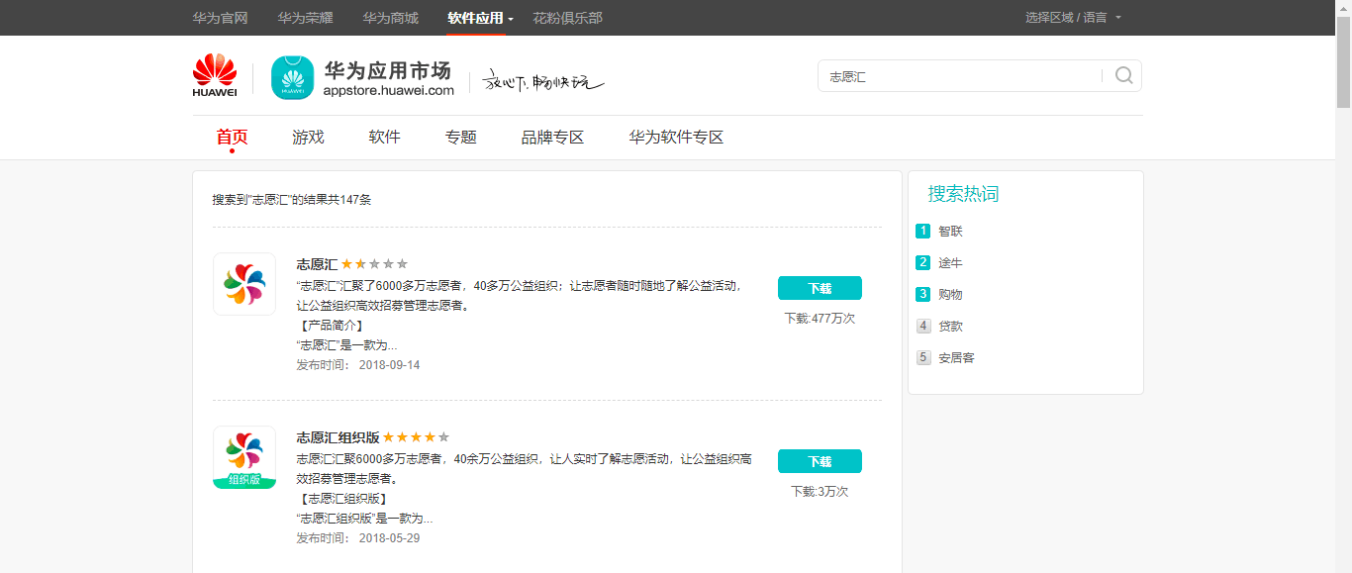Click rank badge 4 beside 贷款
The image size is (1352, 573).
923,326
